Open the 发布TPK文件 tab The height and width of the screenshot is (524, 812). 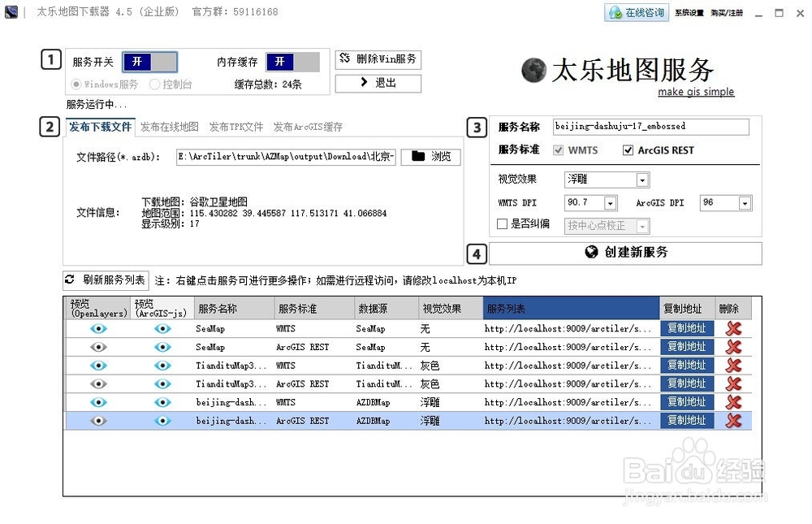(236, 127)
